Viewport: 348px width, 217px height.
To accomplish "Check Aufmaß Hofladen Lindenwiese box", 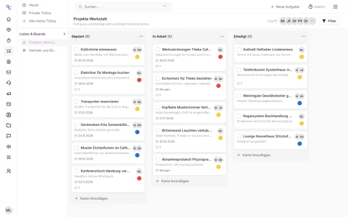I will (x=239, y=49).
